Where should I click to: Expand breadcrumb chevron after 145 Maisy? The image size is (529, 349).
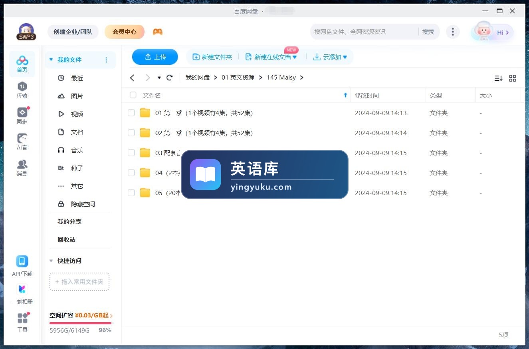click(x=302, y=78)
